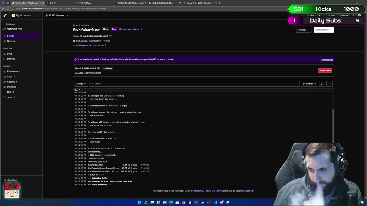Open Discord from the taskbar
The height and width of the screenshot is (206, 367).
click(221, 203)
